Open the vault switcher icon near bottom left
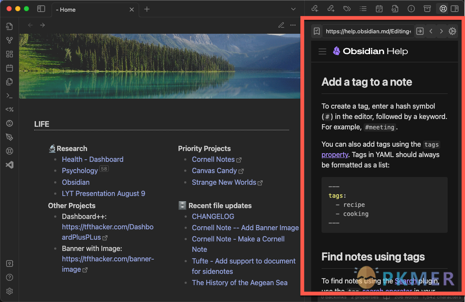Image resolution: width=465 pixels, height=302 pixels. coord(10,263)
